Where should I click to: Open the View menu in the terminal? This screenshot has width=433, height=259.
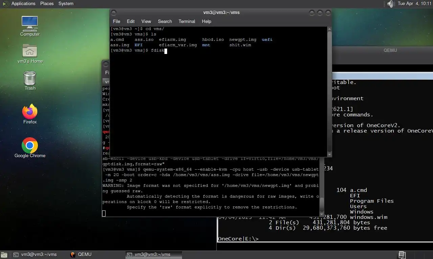146,21
